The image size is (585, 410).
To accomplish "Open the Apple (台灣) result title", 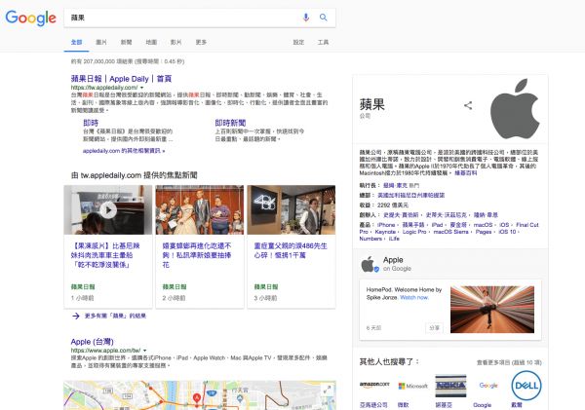I will (93, 342).
